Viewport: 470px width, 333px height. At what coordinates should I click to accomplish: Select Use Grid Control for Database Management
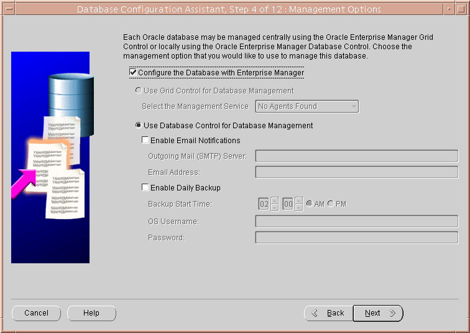tap(139, 91)
